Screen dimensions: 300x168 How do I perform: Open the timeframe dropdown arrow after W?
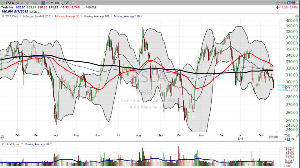coord(52,3)
